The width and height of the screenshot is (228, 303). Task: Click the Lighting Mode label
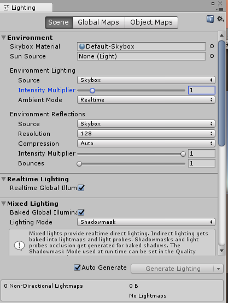(31, 222)
